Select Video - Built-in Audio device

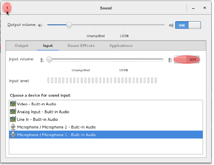tap(106, 104)
